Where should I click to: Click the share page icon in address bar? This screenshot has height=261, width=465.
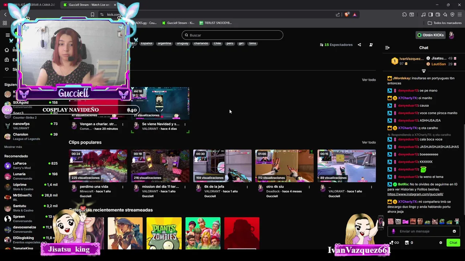click(x=338, y=14)
